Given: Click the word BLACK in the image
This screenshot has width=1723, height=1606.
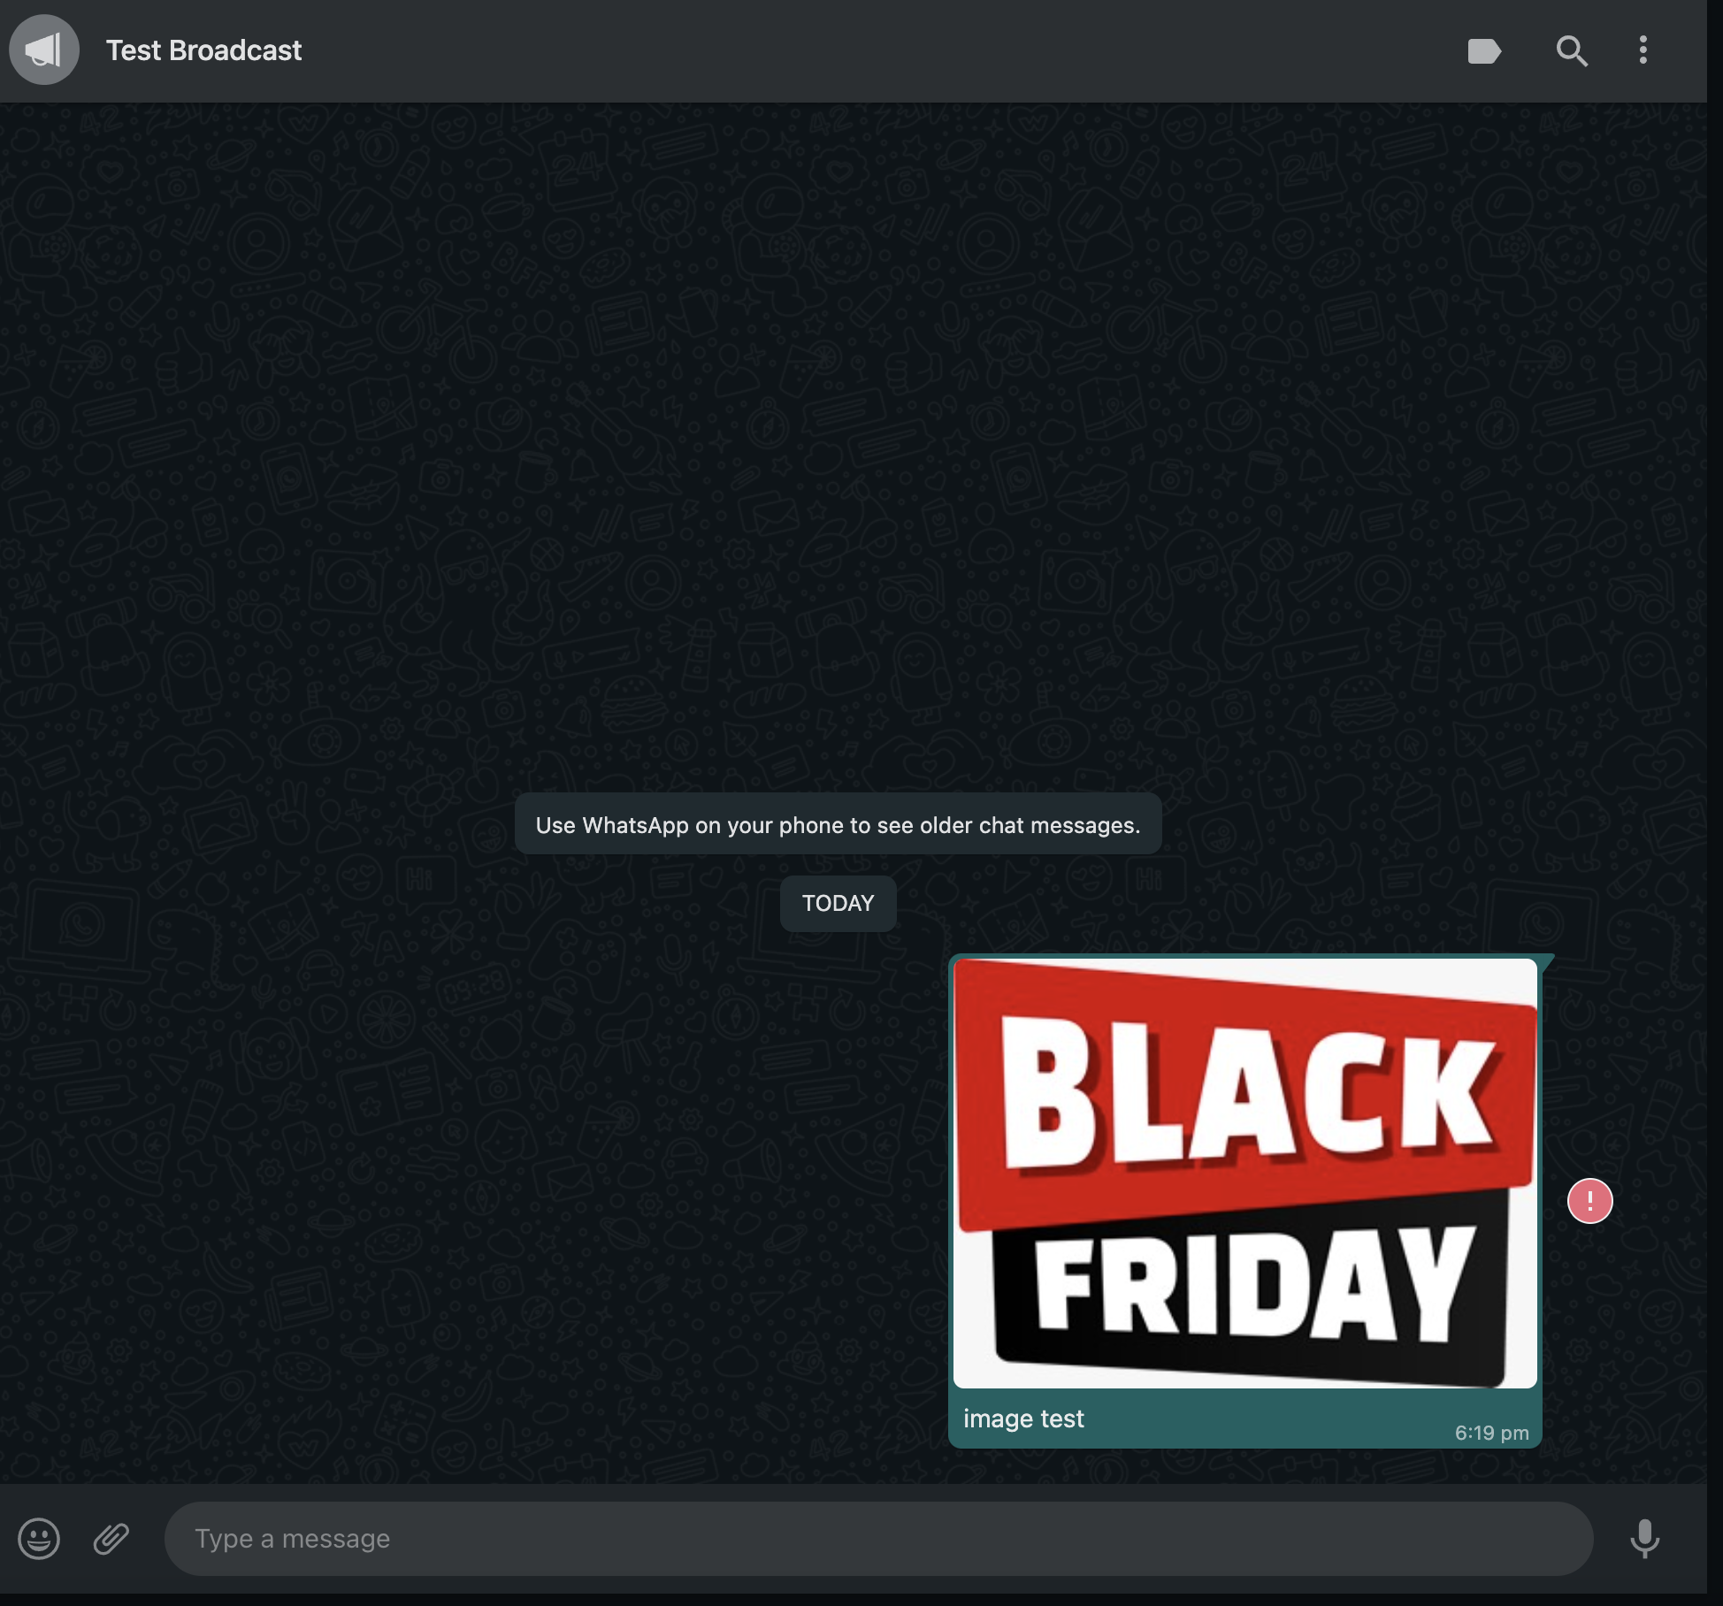Looking at the screenshot, I should pos(1247,1097).
